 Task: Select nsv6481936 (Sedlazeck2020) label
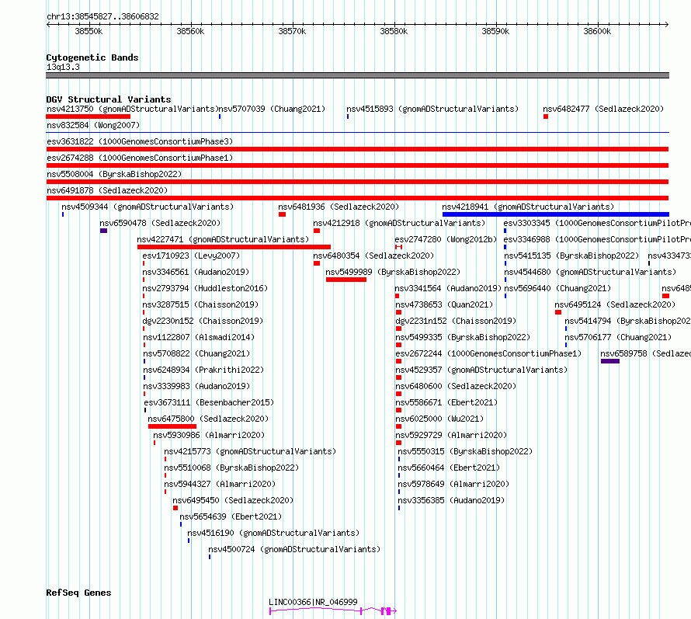pyautogui.click(x=339, y=207)
